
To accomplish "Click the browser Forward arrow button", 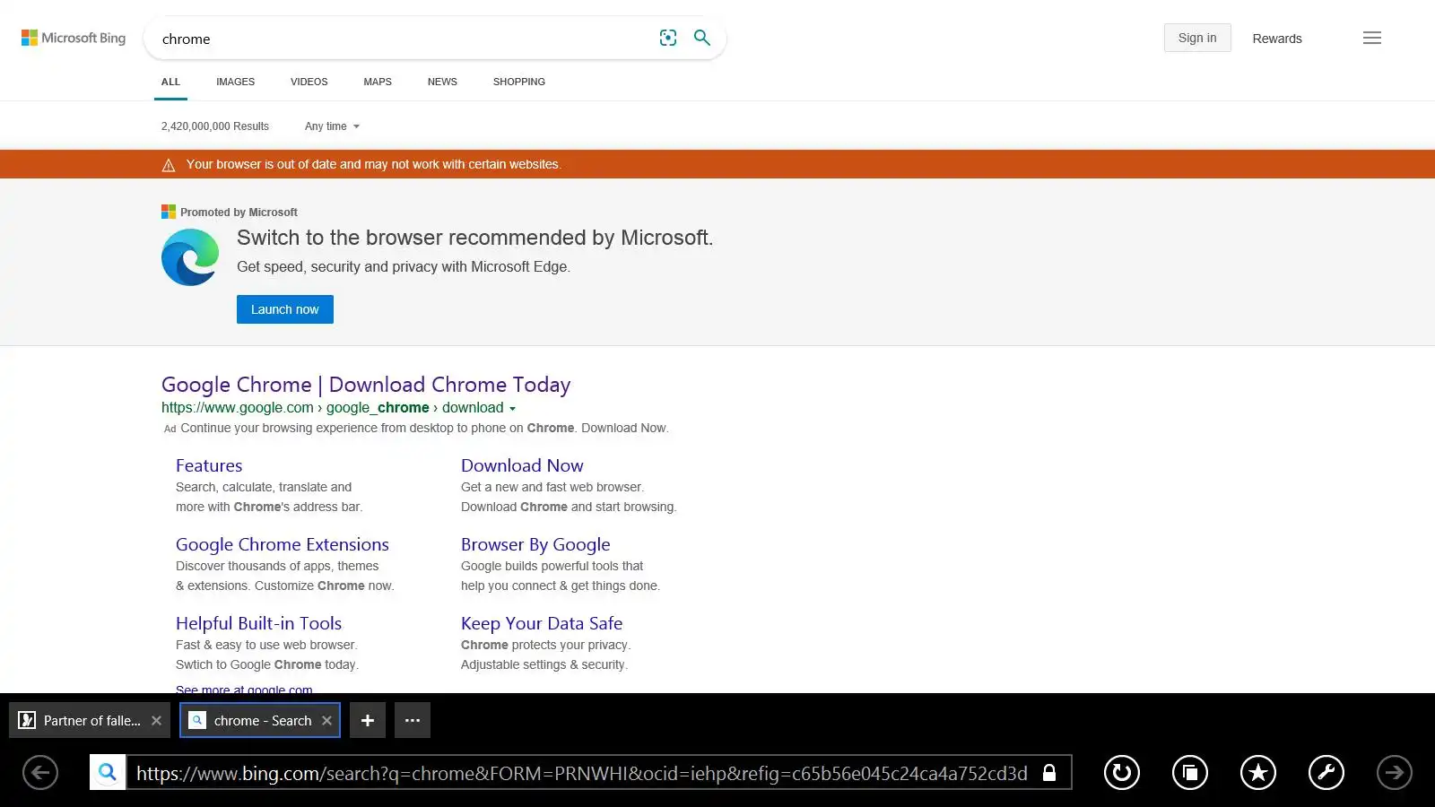I will pos(1395,772).
